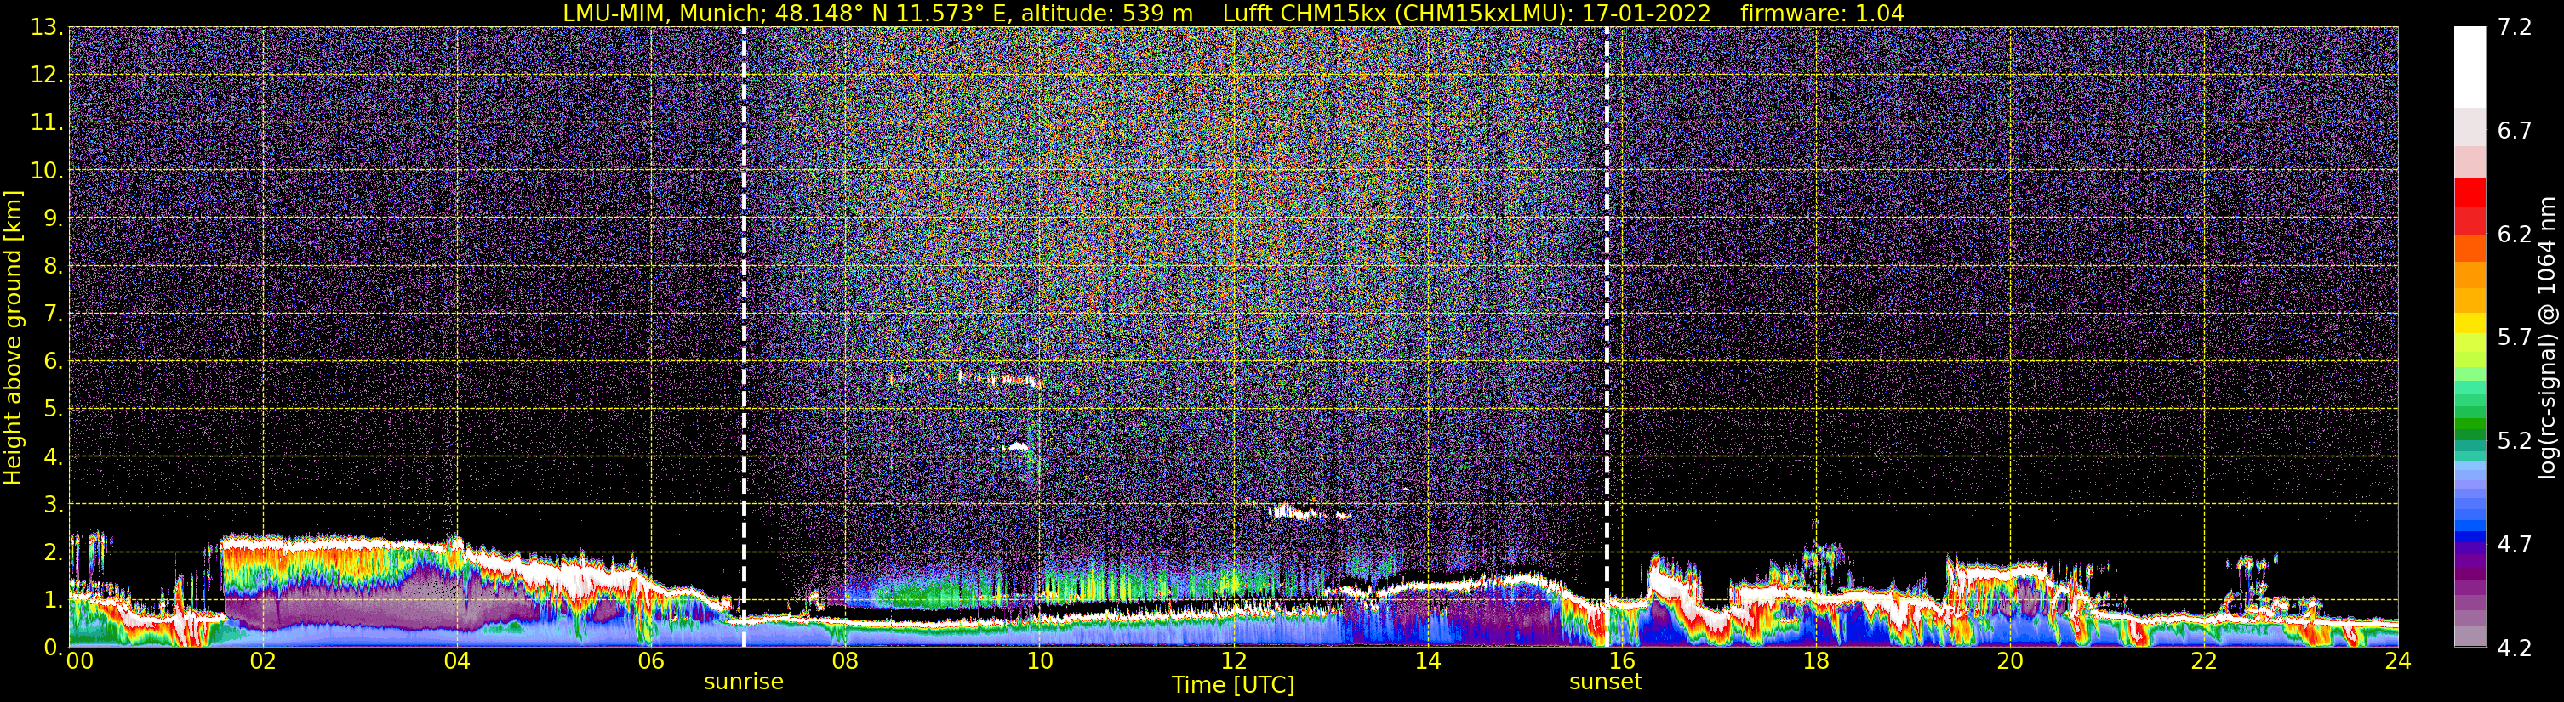
Task: Click the time axis tick '18'
Action: pos(1815,661)
